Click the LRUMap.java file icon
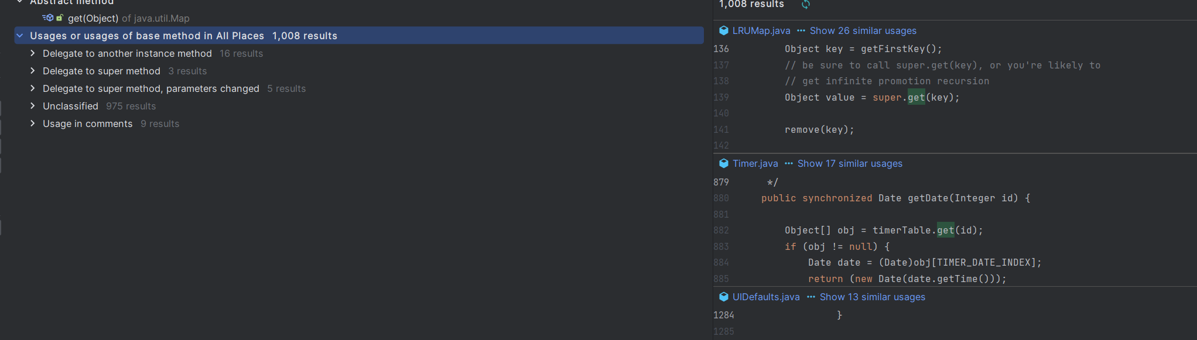Screen dimensions: 1197x340 point(724,30)
